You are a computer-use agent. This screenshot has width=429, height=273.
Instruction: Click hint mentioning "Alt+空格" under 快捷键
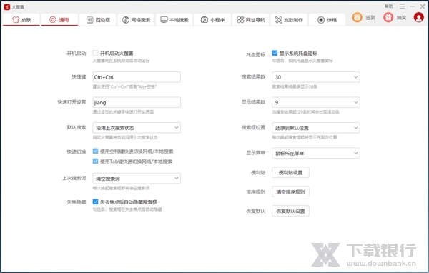pos(124,86)
